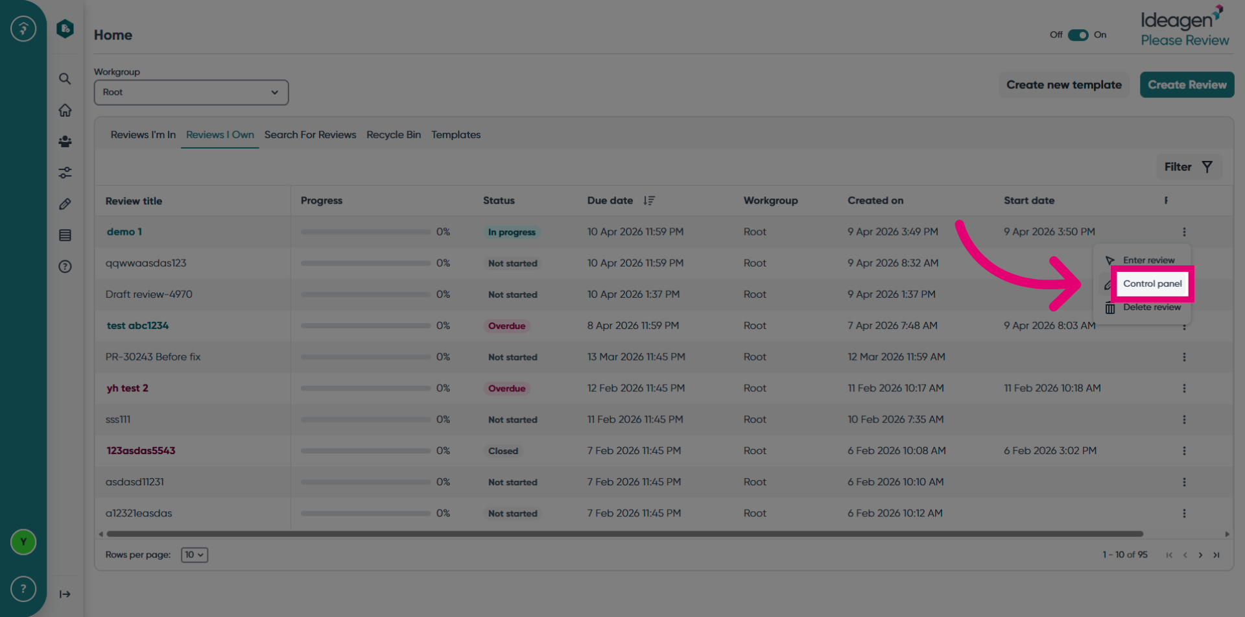Open the search icon in the sidebar
The width and height of the screenshot is (1245, 617).
coord(65,79)
